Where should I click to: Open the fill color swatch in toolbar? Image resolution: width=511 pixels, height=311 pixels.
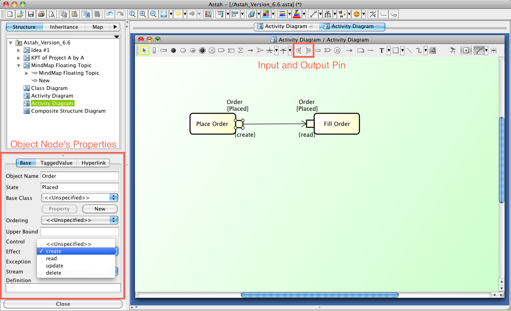click(x=265, y=14)
